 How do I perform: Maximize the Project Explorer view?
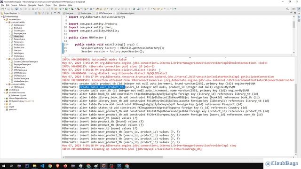pyautogui.click(x=58, y=13)
